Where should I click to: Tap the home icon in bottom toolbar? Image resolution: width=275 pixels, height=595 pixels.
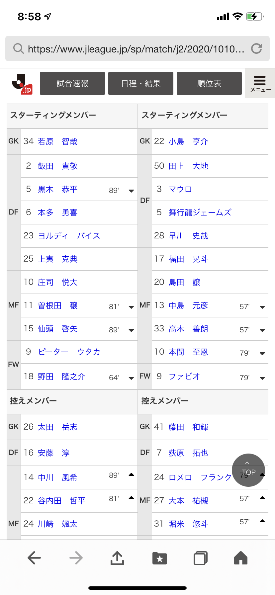[241, 558]
